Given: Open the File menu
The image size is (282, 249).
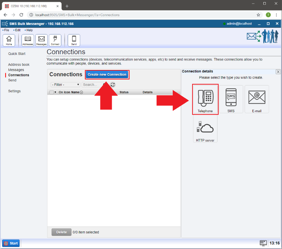Looking at the screenshot, I should (x=6, y=30).
